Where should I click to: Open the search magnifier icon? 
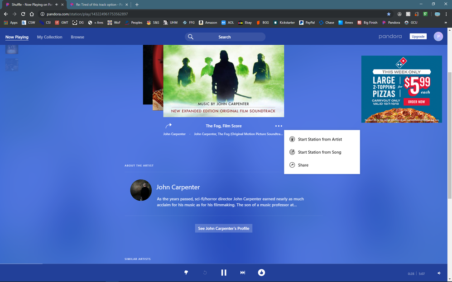pos(190,37)
